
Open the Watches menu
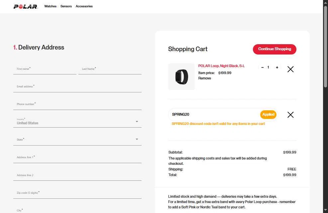pos(50,6)
